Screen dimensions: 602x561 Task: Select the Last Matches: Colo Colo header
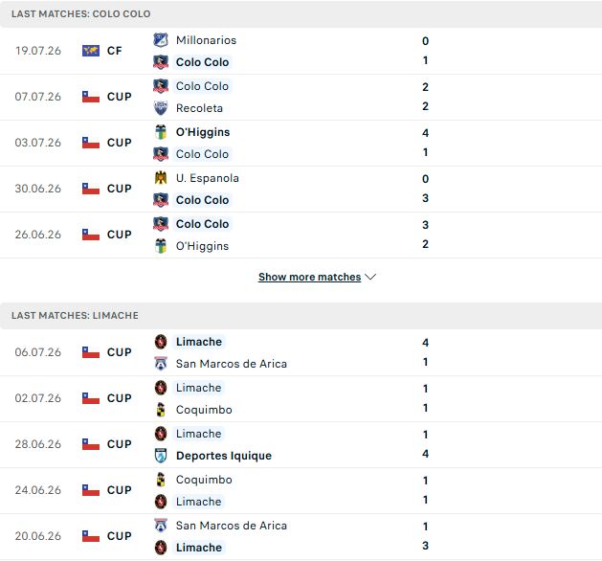pyautogui.click(x=301, y=13)
